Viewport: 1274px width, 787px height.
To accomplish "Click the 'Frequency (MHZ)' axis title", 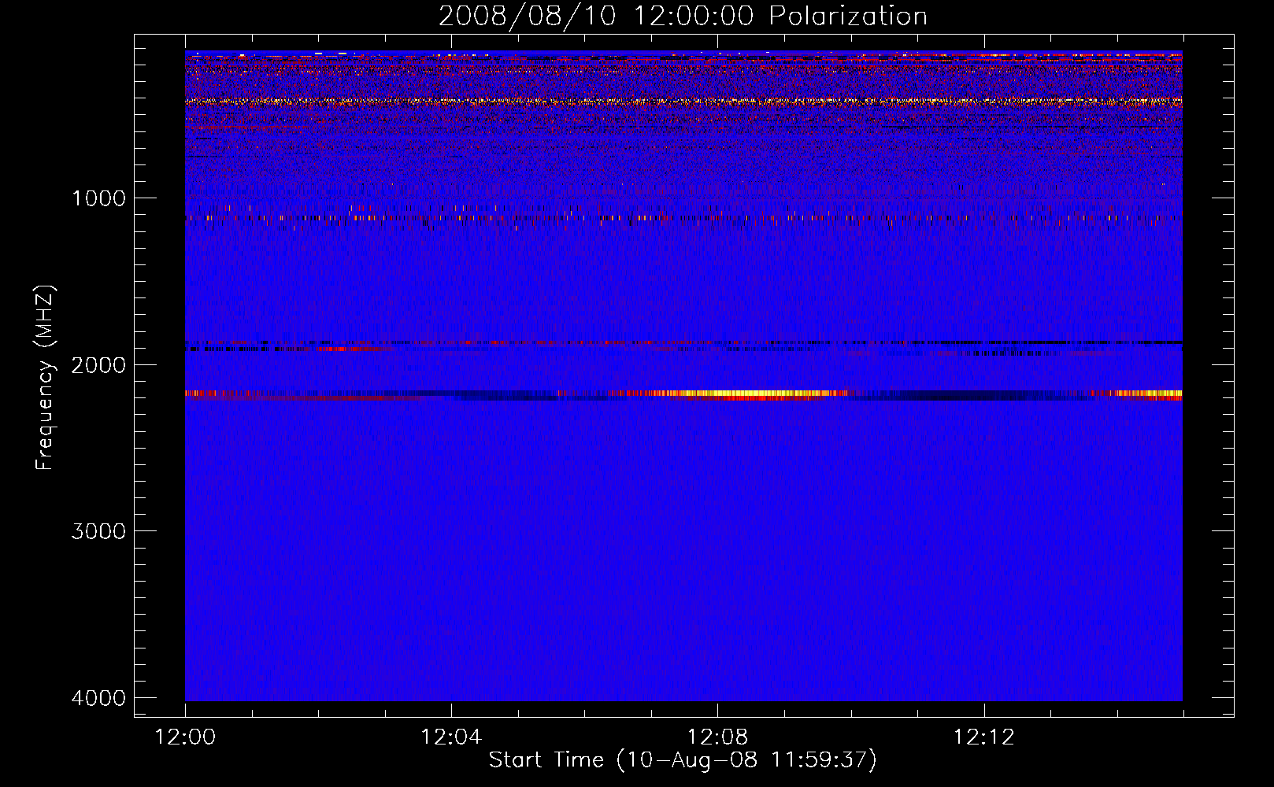I will click(x=45, y=378).
